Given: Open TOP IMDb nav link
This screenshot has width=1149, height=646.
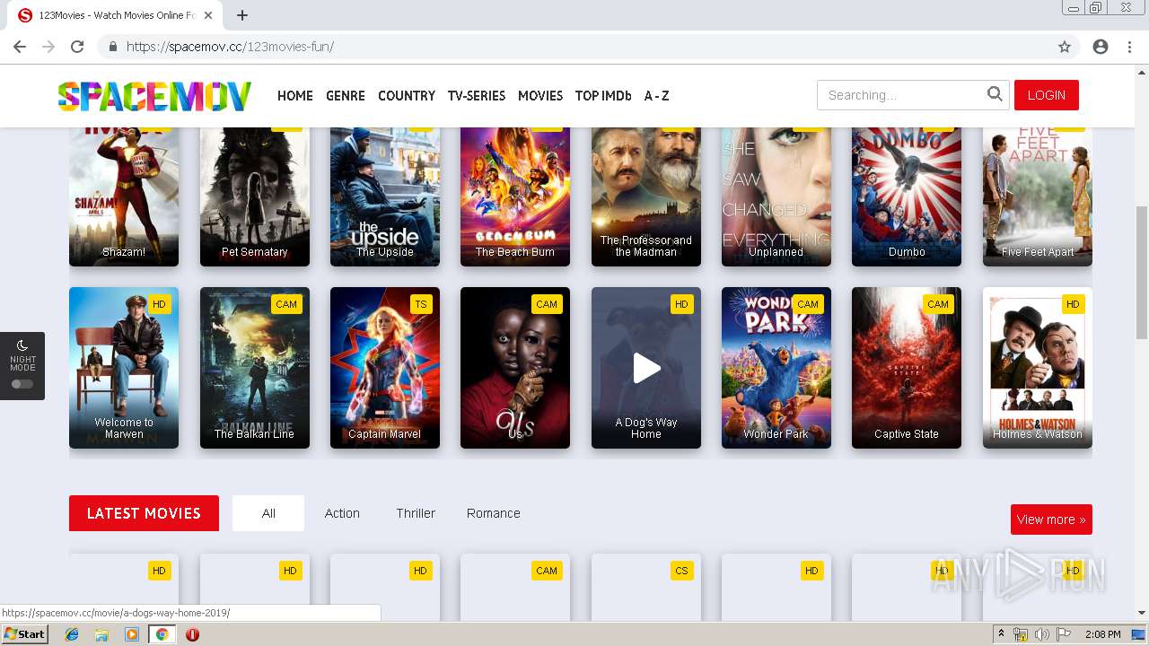Looking at the screenshot, I should click(603, 95).
